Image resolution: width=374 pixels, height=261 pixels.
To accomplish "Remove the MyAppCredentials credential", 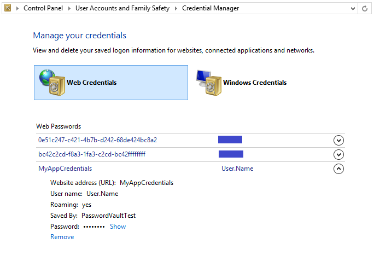I will [62, 237].
